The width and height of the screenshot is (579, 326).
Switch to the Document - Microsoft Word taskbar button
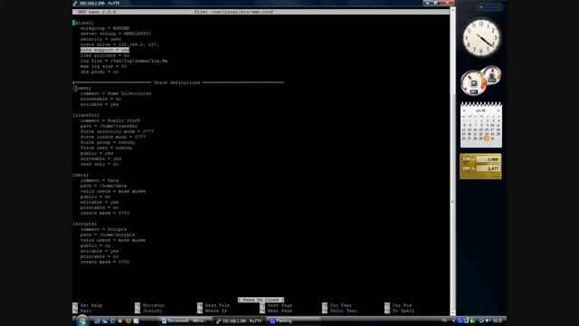pos(185,321)
